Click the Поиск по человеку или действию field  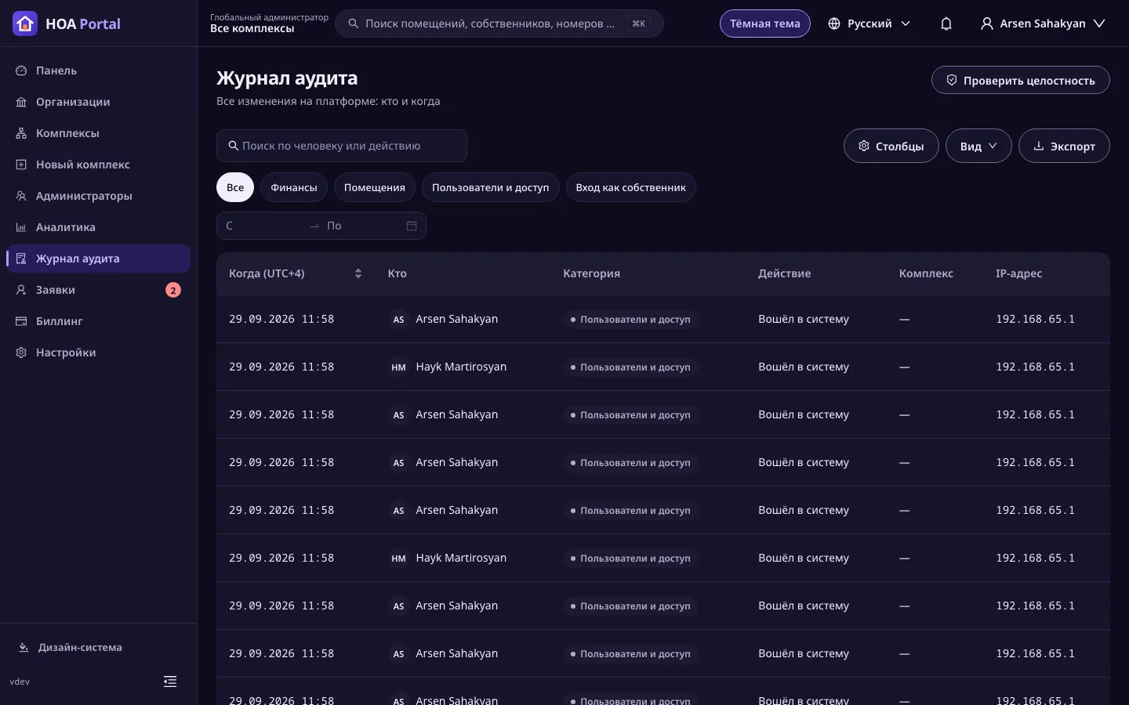click(342, 146)
